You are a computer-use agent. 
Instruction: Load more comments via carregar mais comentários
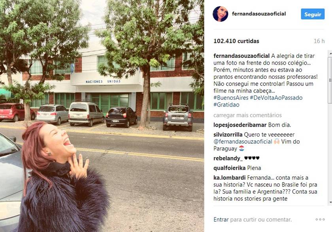click(x=247, y=115)
